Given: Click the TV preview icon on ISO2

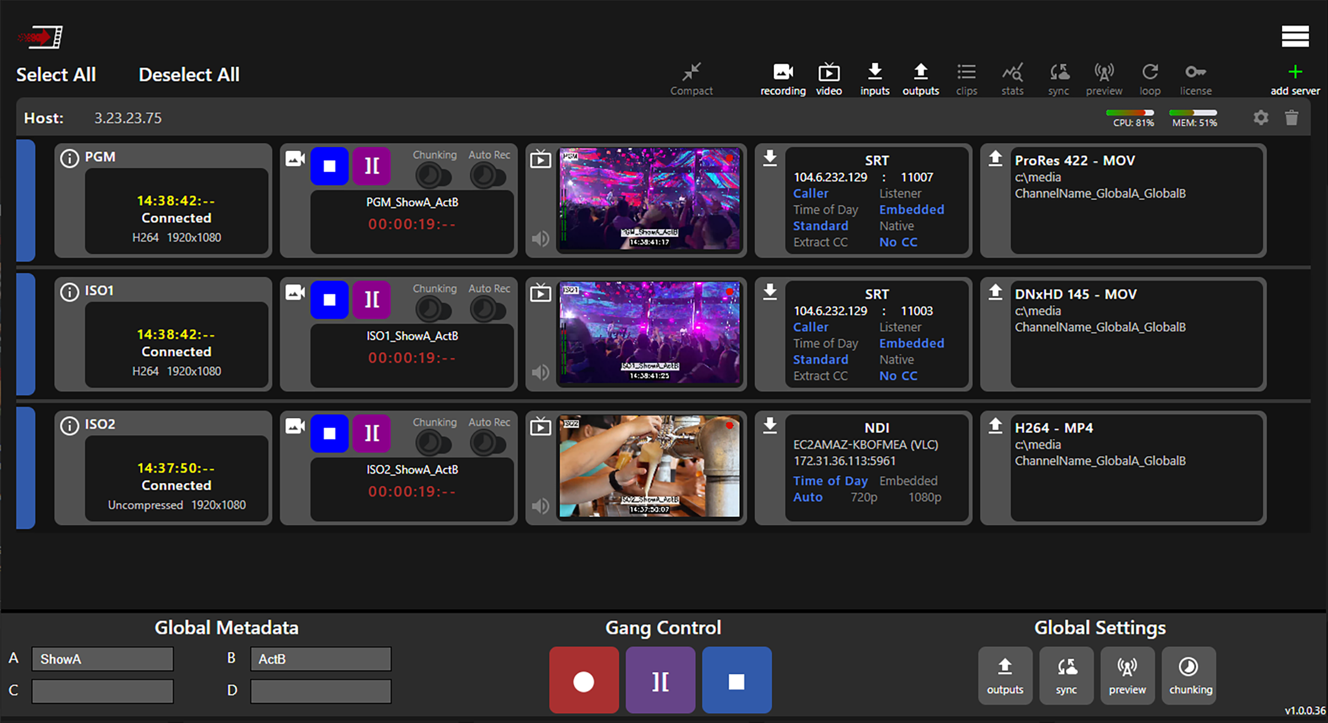Looking at the screenshot, I should pos(541,426).
